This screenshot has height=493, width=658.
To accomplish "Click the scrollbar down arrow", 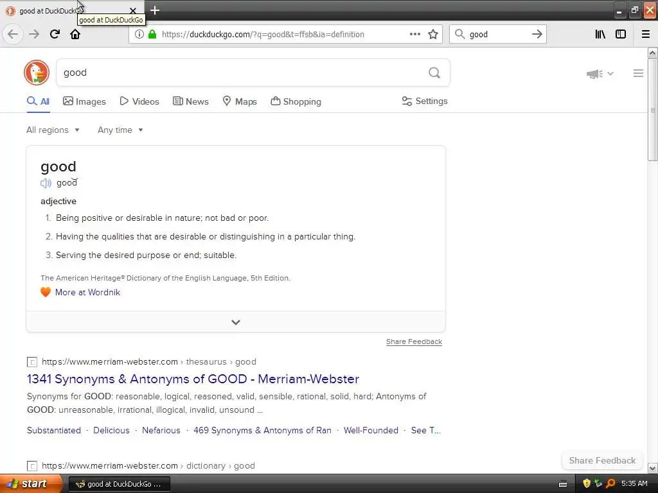I will (x=652, y=468).
